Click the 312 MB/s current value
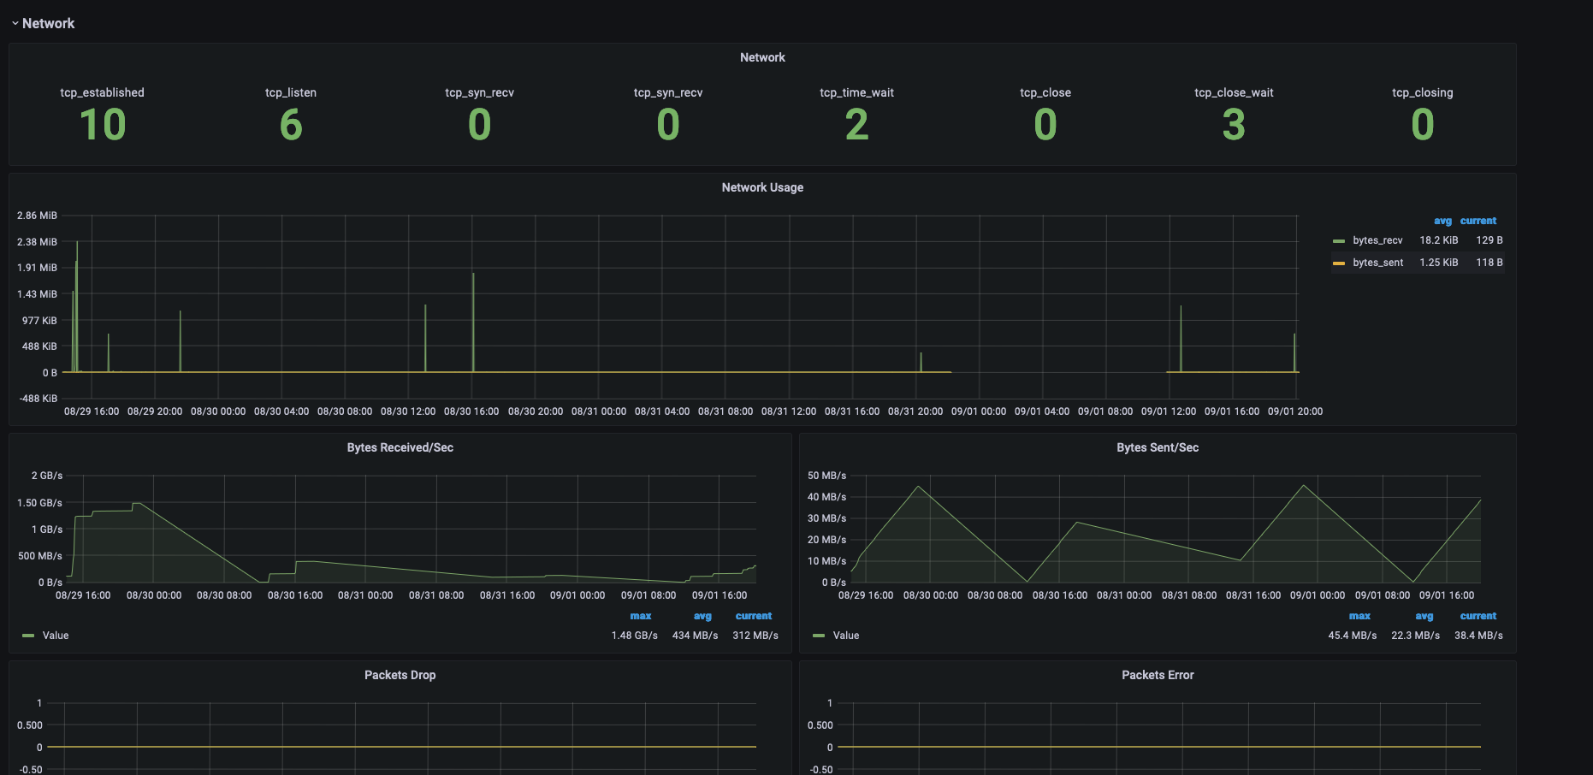Screen dimensions: 1593x775 tap(755, 636)
